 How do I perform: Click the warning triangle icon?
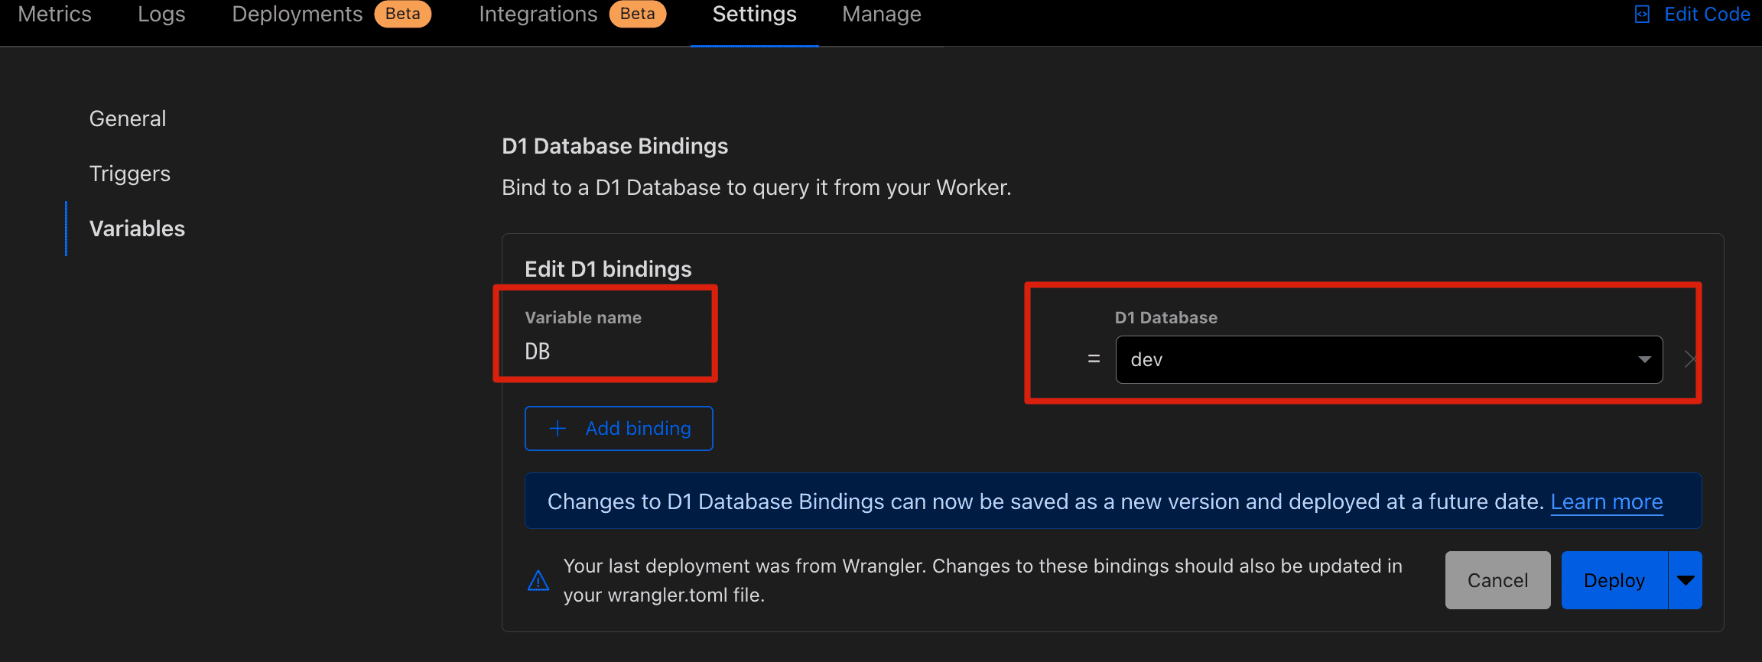click(538, 581)
